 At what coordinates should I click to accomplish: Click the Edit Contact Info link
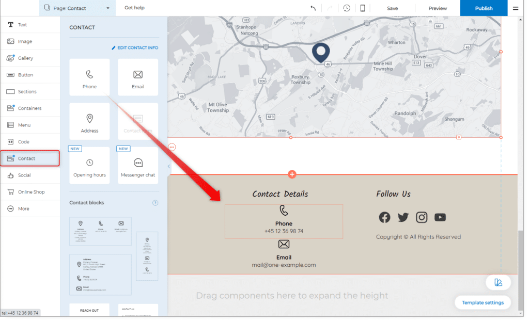[135, 48]
